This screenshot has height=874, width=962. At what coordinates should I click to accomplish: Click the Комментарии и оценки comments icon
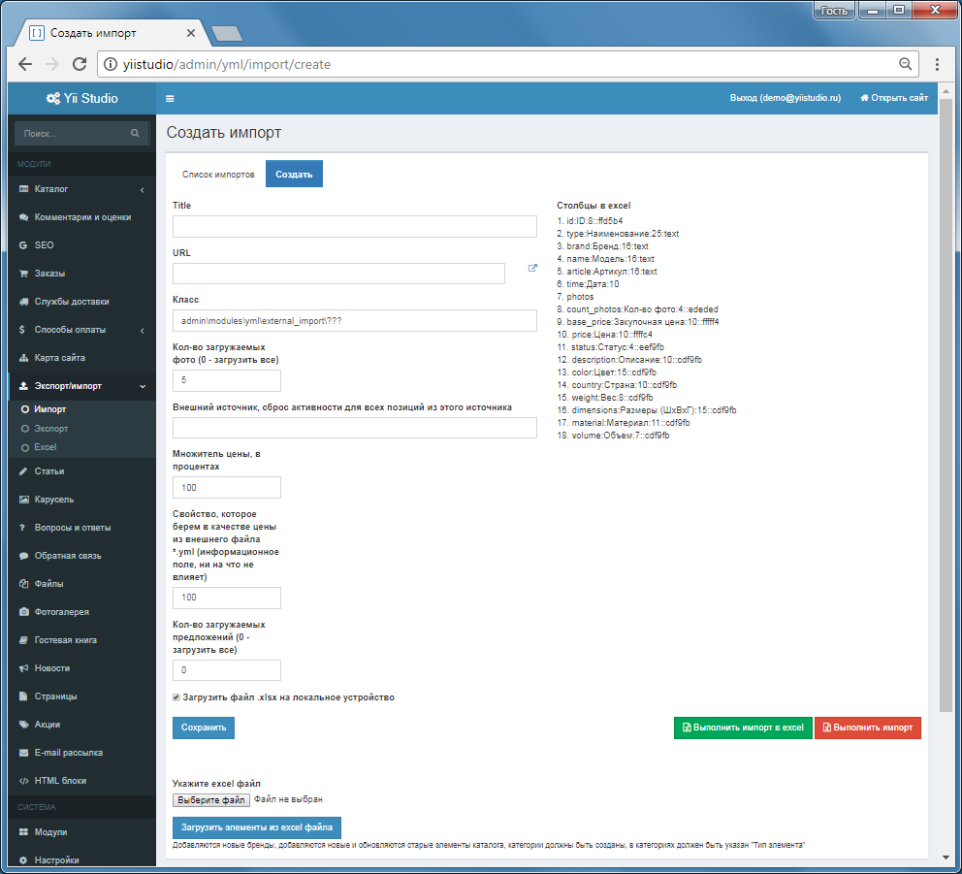tap(23, 217)
